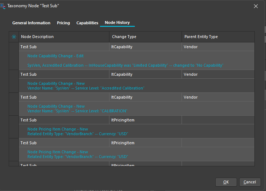The height and width of the screenshot is (191, 266).
Task: Confirm with the OK button
Action: (226, 182)
